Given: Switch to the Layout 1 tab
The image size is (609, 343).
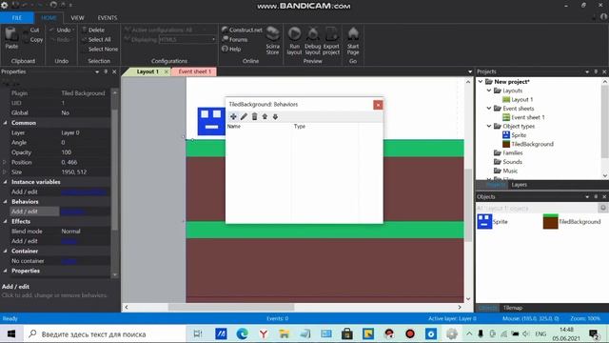Looking at the screenshot, I should (147, 72).
